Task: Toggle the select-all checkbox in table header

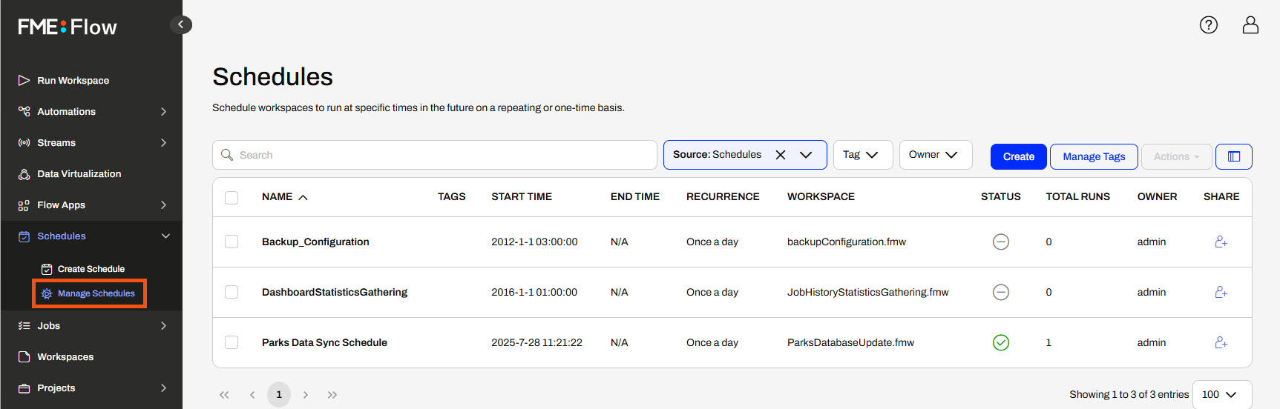Action: [x=232, y=197]
